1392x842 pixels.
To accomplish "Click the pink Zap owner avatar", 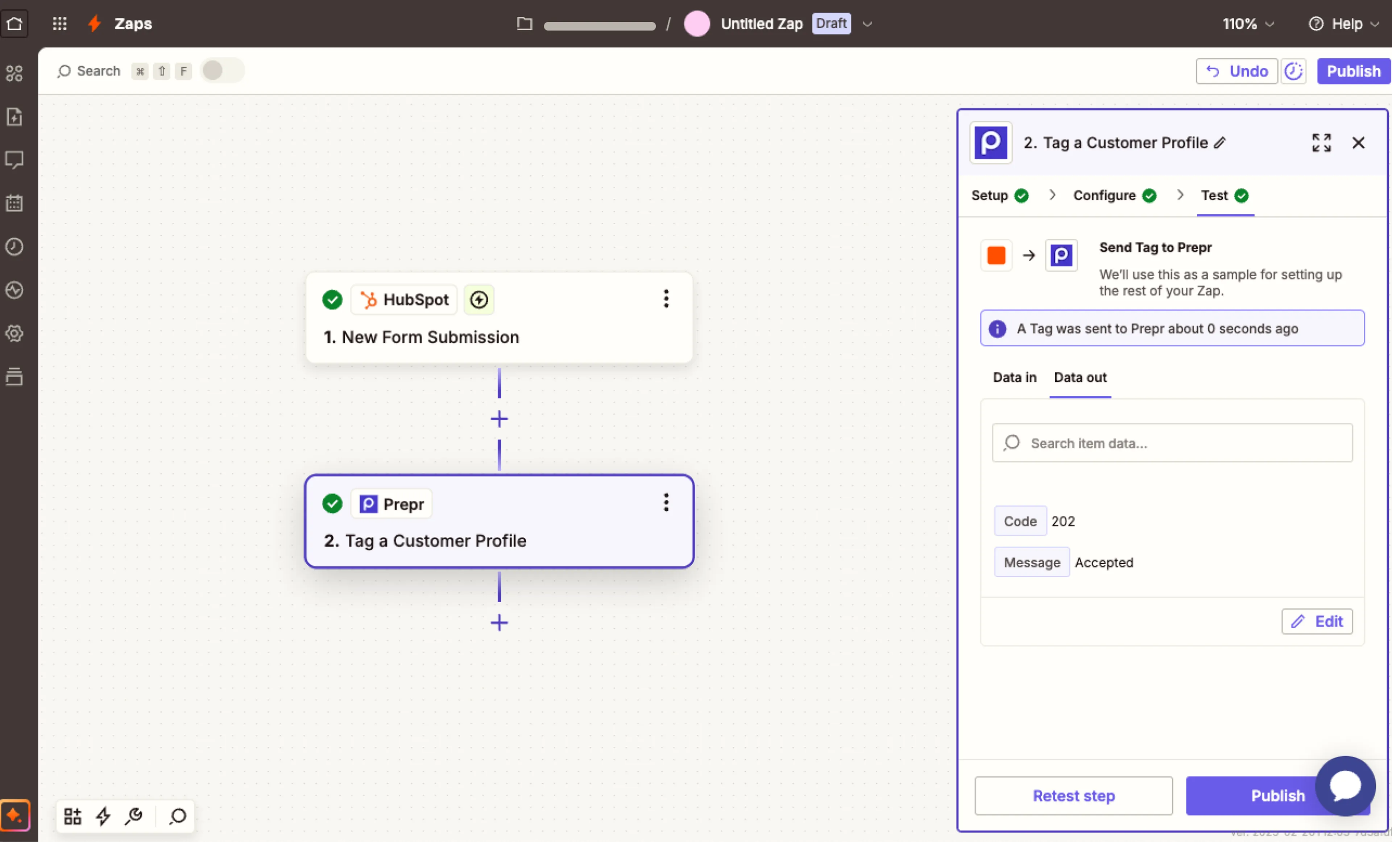I will pyautogui.click(x=697, y=24).
